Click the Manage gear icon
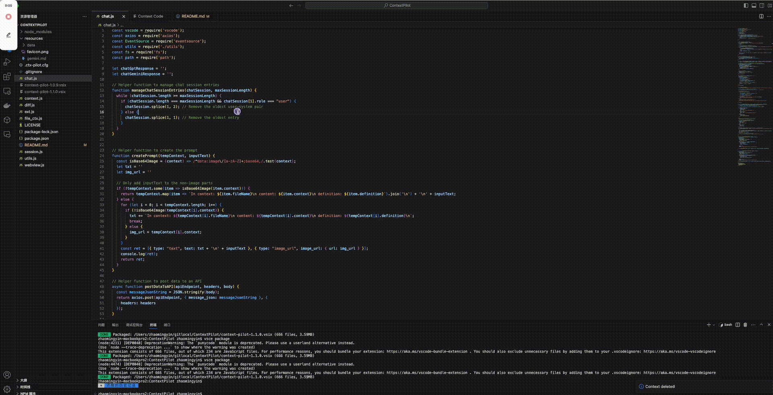The width and height of the screenshot is (773, 395). coord(7,389)
